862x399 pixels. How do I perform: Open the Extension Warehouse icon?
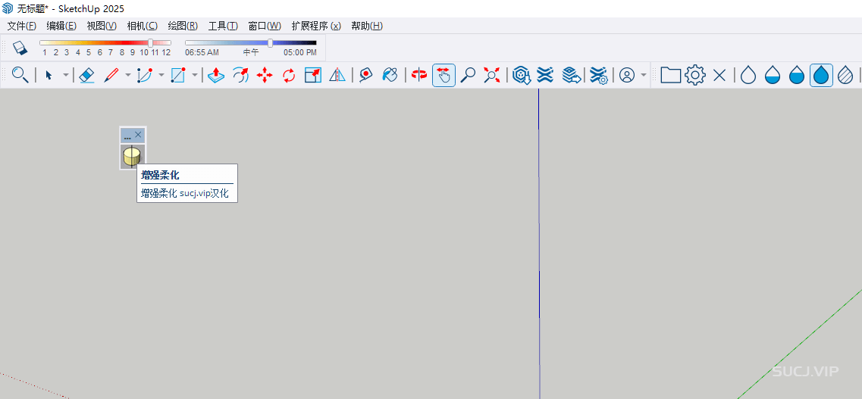(x=545, y=75)
